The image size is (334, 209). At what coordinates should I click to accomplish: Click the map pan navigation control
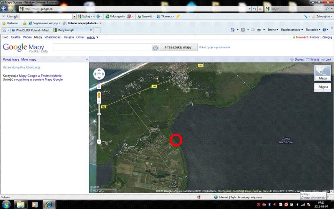(99, 74)
